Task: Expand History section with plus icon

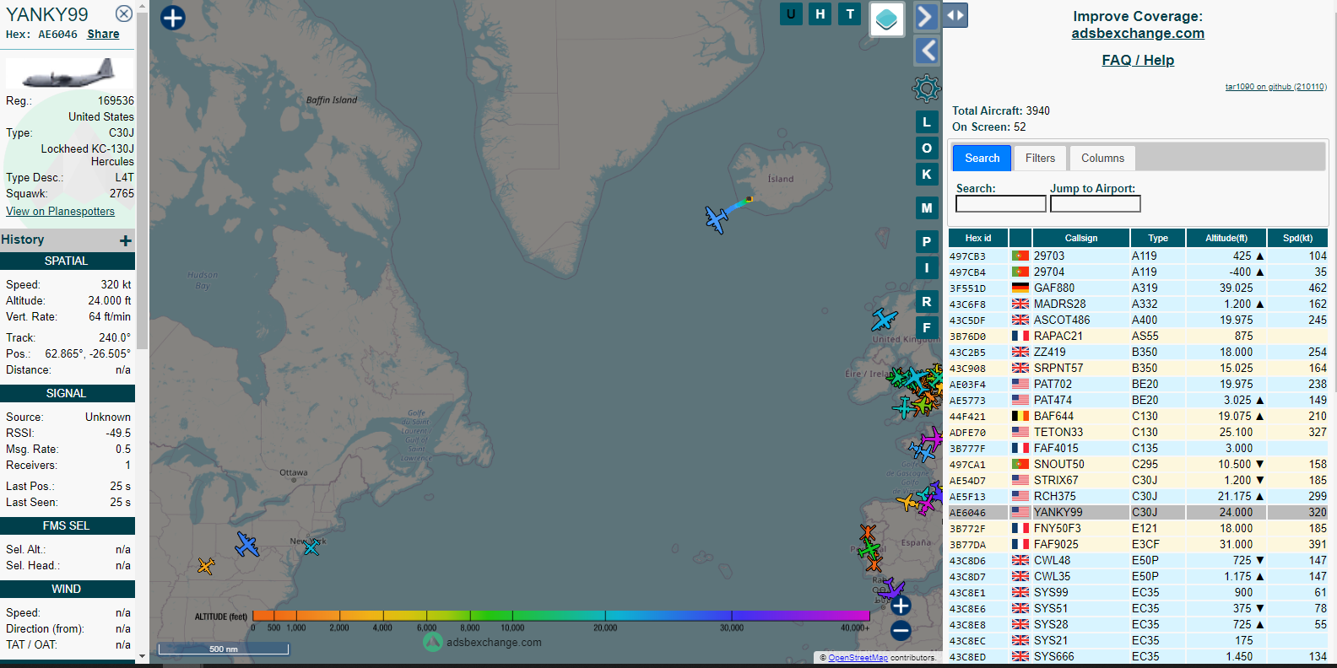Action: (x=126, y=240)
